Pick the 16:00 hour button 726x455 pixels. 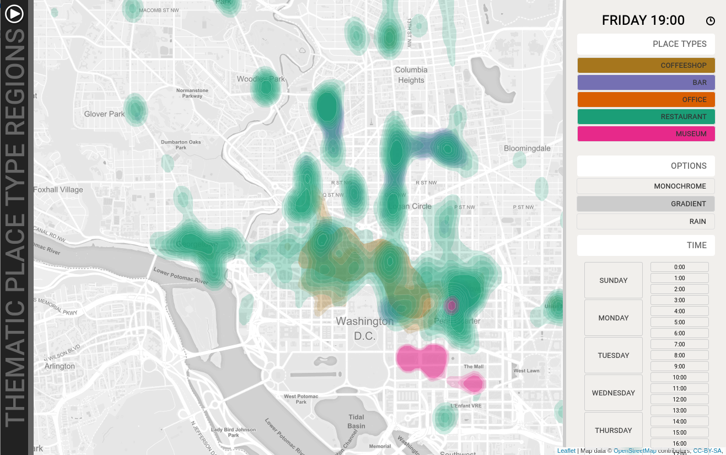click(x=680, y=443)
